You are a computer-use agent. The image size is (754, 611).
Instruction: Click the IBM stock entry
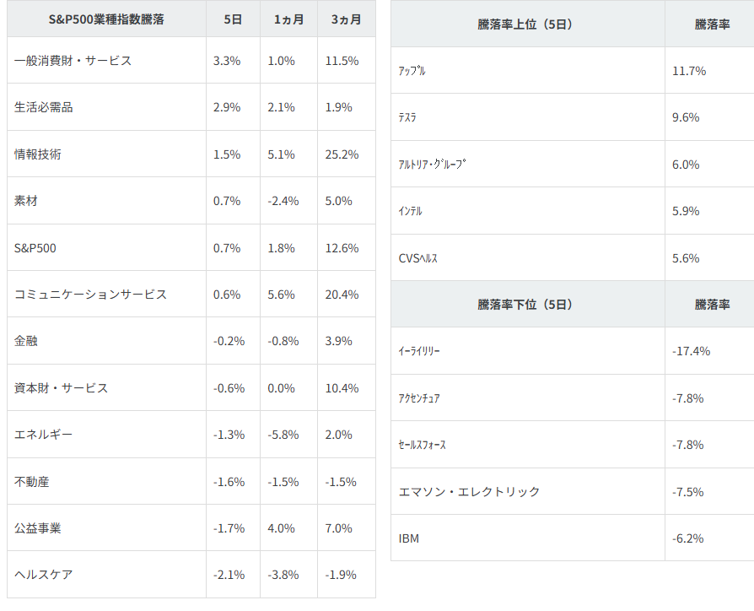409,538
